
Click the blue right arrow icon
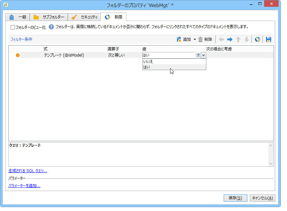pos(230,39)
